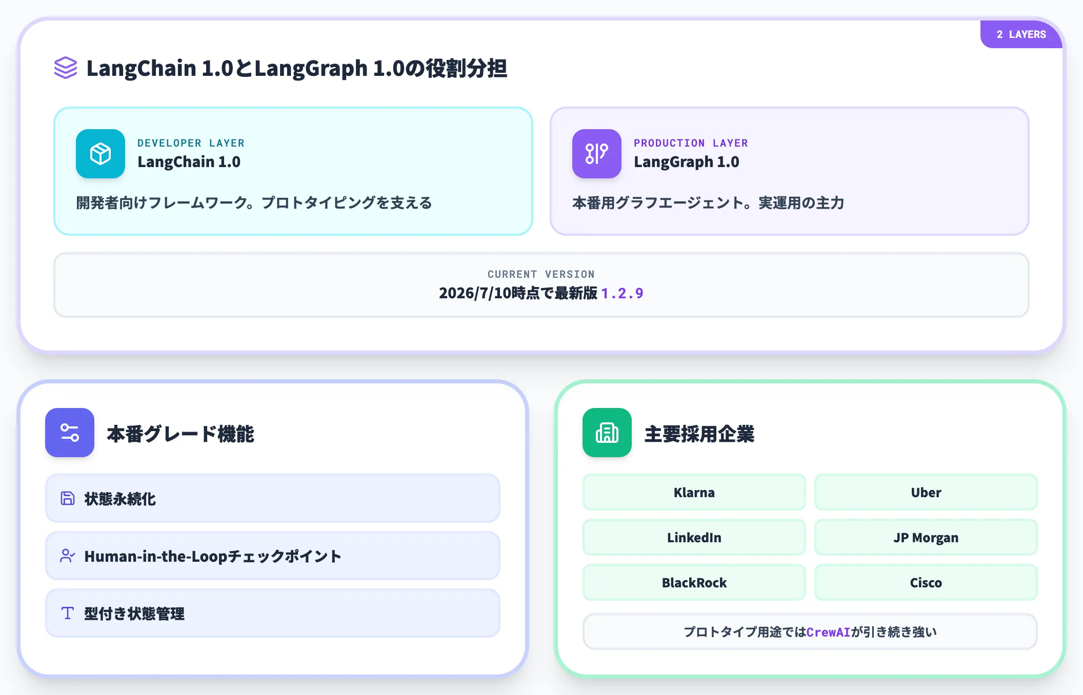Viewport: 1083px width, 695px height.
Task: Click the LangGraph 1.0 card heading
Action: point(687,162)
